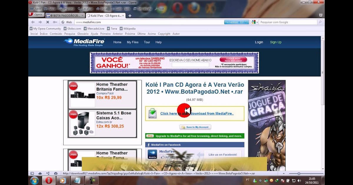Click the password wand key icon
Image resolution: width=353 pixels, height=185 pixels.
tap(55, 22)
